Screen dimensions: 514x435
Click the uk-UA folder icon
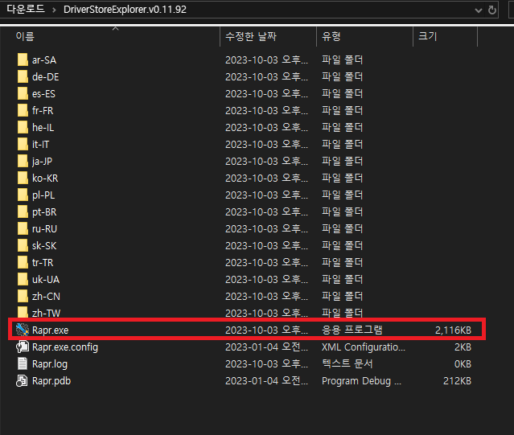(23, 279)
